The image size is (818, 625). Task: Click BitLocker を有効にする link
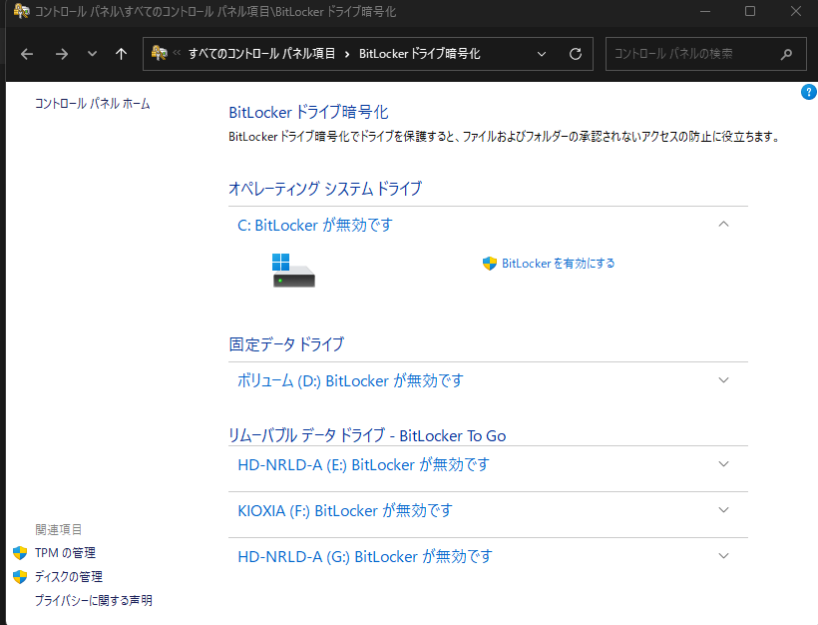click(558, 264)
